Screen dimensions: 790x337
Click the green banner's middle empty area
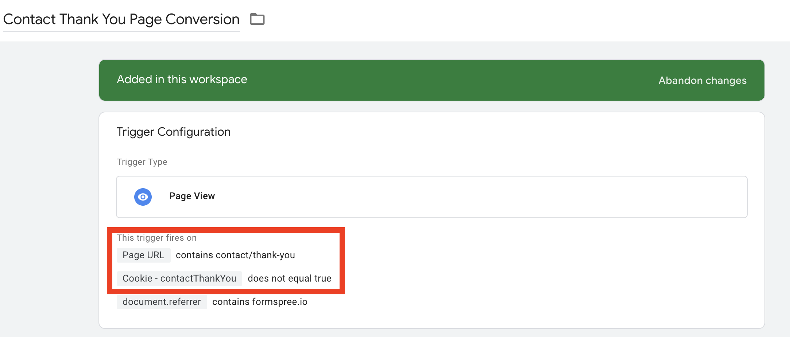[x=438, y=80]
